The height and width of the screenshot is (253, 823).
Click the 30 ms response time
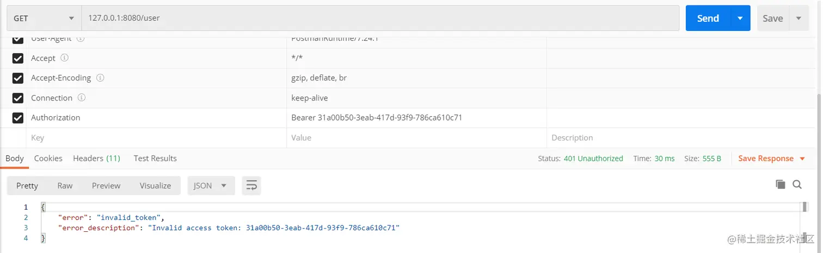(x=665, y=159)
